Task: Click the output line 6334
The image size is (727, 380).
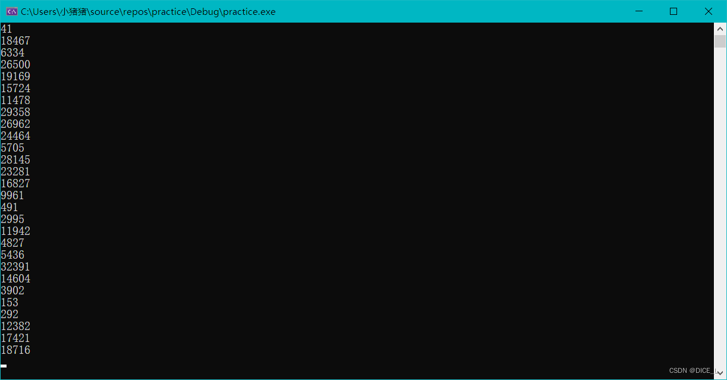Action: pyautogui.click(x=12, y=53)
